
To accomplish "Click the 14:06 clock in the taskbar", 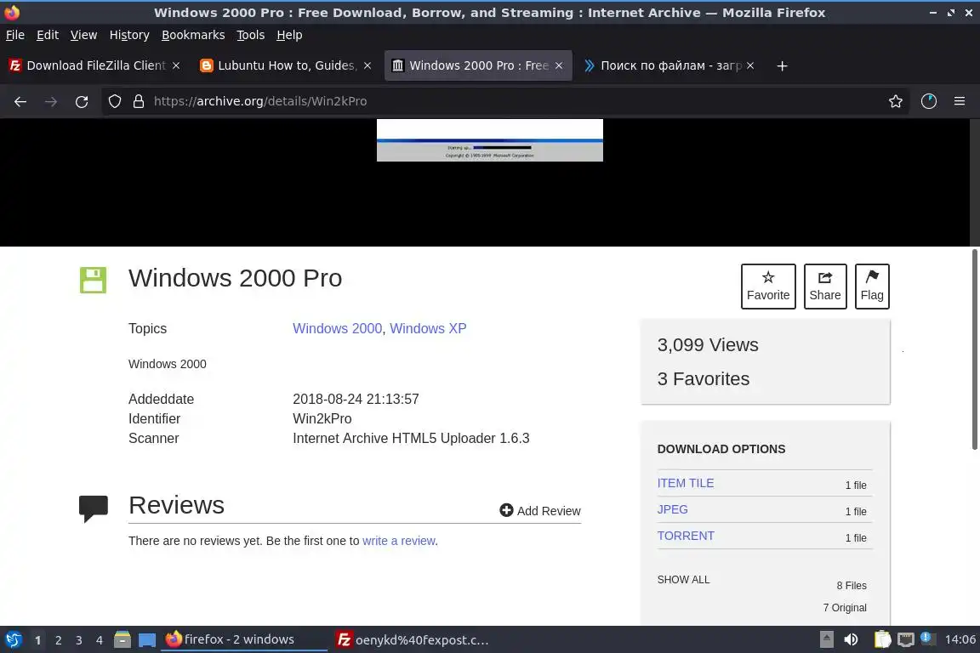I will (x=960, y=639).
